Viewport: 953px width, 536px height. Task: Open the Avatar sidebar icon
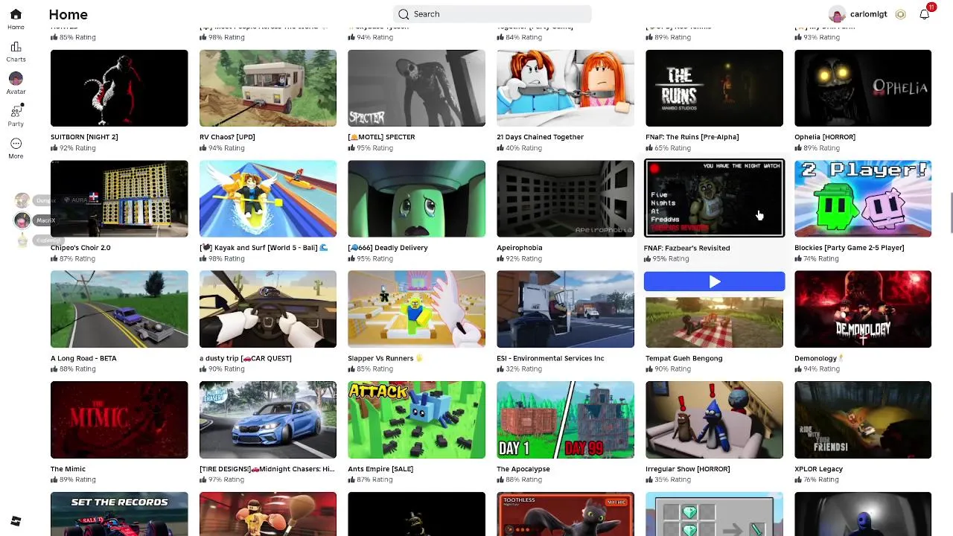click(16, 79)
